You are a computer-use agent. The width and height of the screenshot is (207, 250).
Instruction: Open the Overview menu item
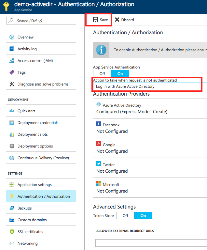click(41, 37)
